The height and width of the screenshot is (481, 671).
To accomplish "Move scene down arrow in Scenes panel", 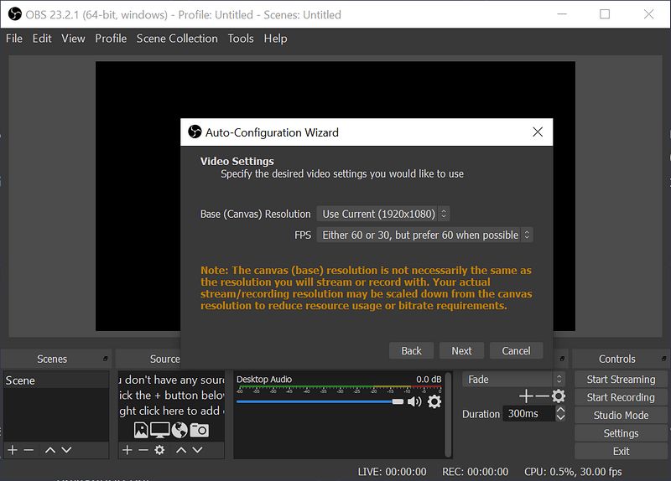I will tap(66, 450).
